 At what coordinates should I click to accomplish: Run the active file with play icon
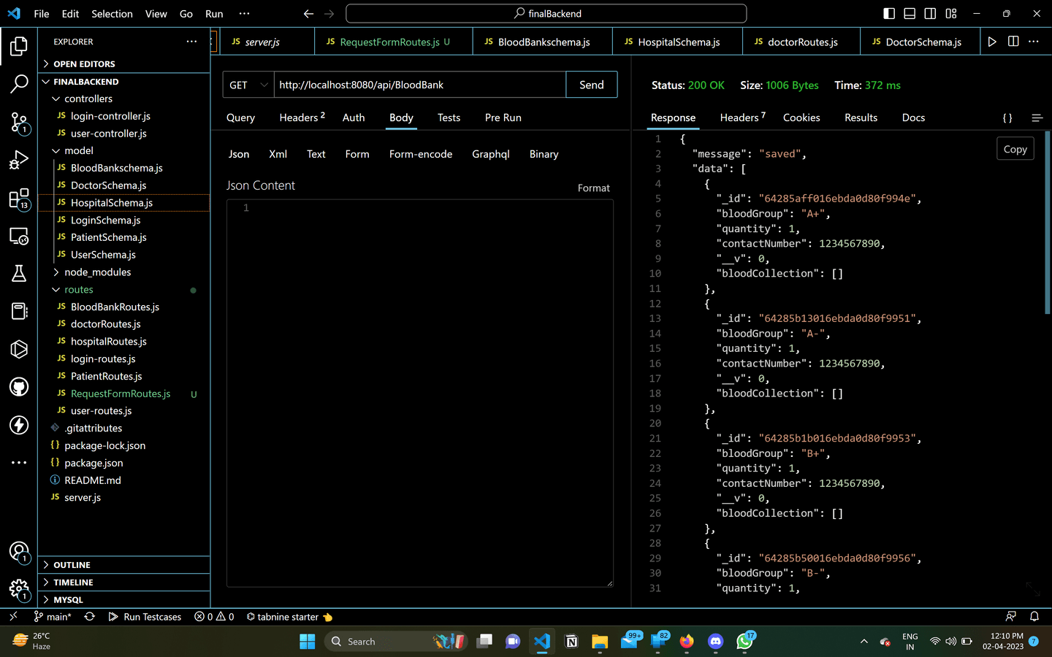tap(992, 42)
